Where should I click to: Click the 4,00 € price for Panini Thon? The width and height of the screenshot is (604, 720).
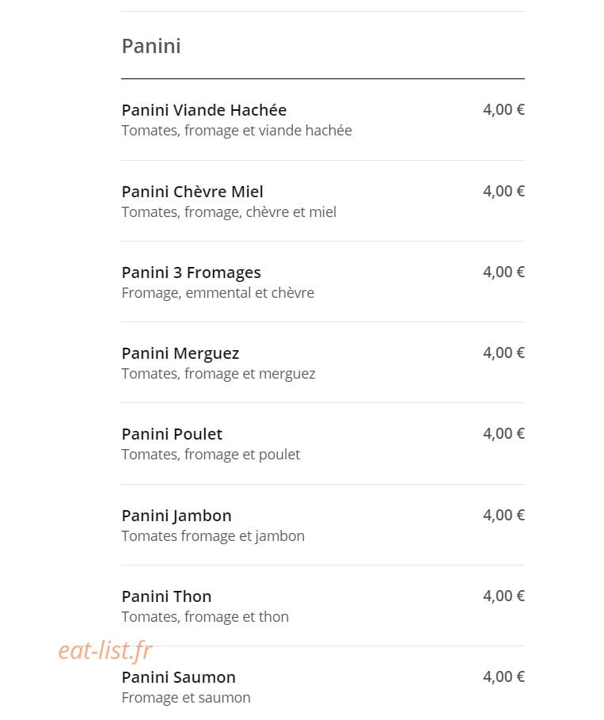[x=503, y=596]
